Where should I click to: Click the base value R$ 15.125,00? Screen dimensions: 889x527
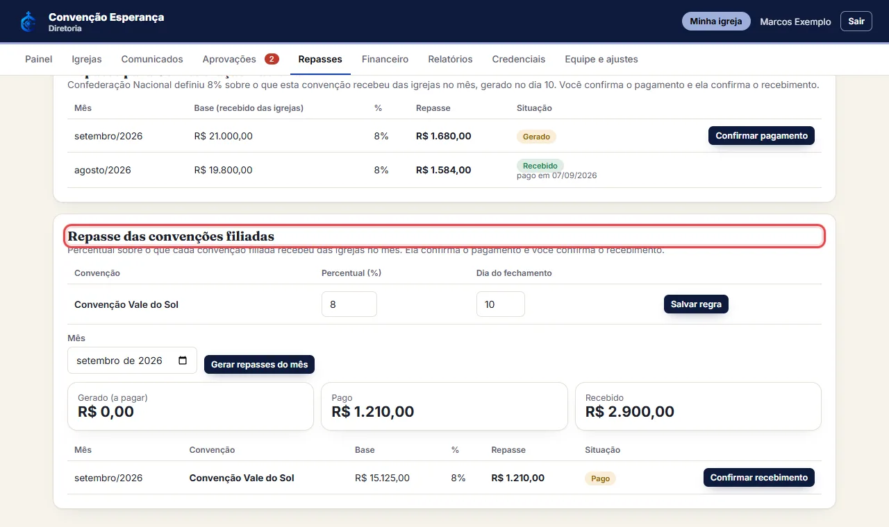[382, 478]
